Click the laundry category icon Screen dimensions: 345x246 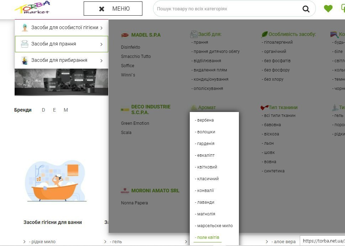click(25, 44)
